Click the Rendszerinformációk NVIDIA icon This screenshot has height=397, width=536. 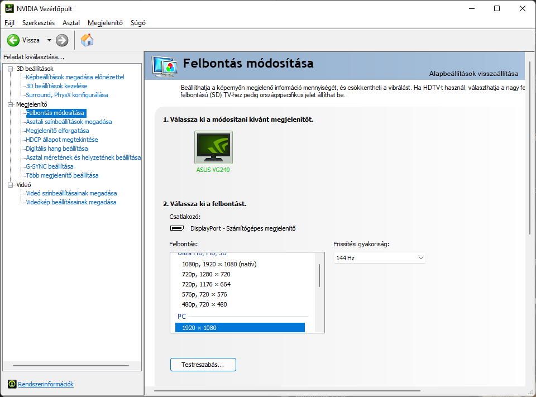tap(12, 384)
